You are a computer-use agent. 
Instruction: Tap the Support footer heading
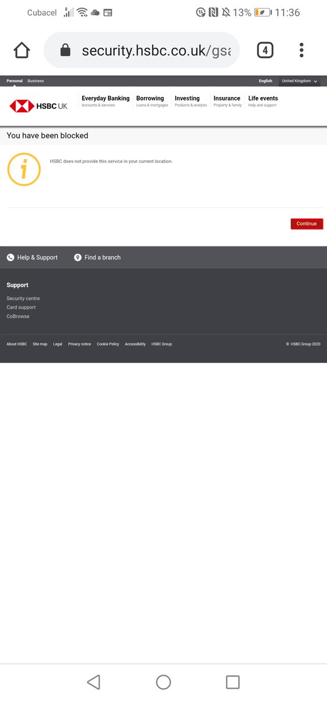click(x=17, y=285)
